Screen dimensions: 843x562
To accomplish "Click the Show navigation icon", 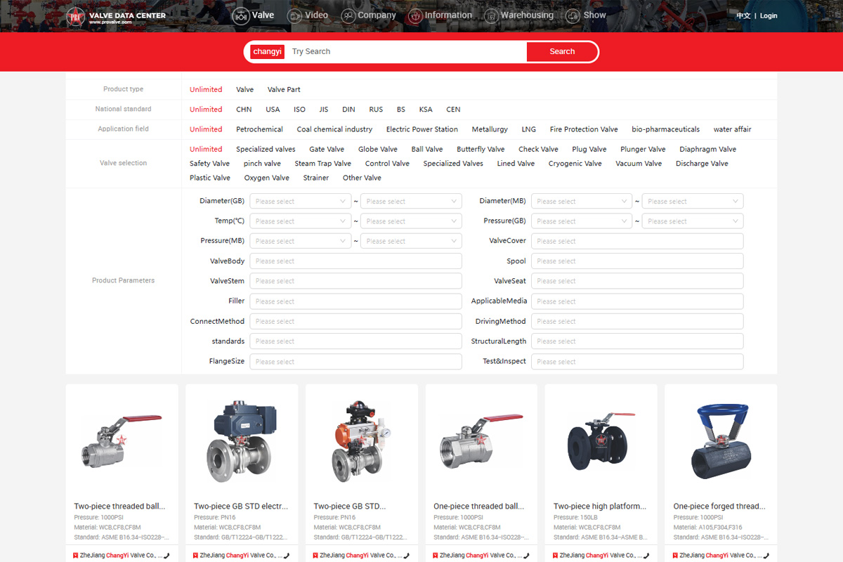I will click(574, 15).
